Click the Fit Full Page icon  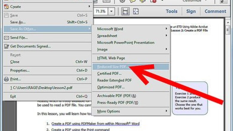click(x=136, y=11)
